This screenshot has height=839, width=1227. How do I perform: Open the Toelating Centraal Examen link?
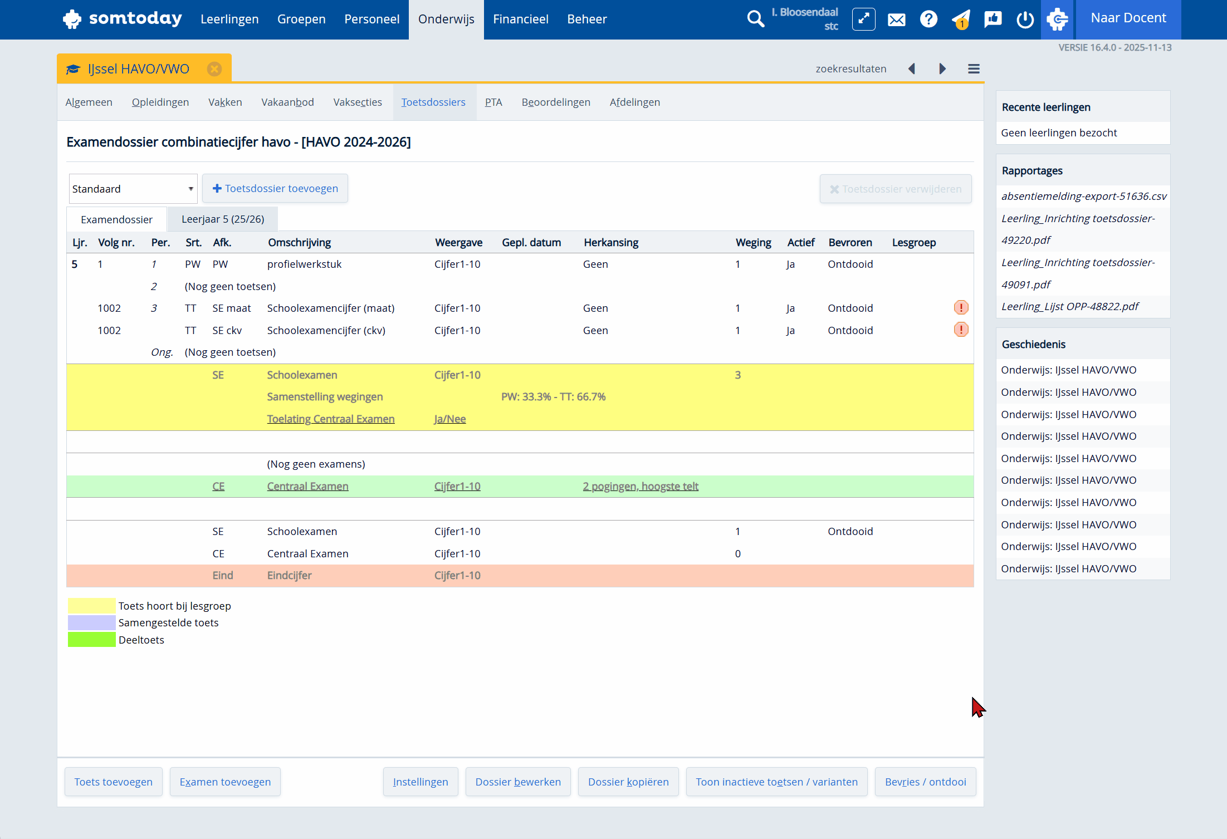point(330,419)
